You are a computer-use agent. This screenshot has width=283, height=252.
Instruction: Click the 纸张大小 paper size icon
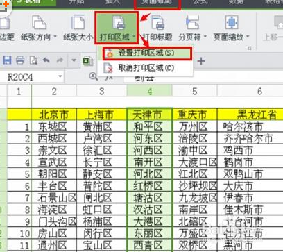(78, 23)
